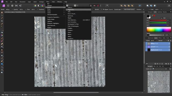Choose Equations from Distort submenu
Viewport: 172px width, 96px height.
[78, 38]
